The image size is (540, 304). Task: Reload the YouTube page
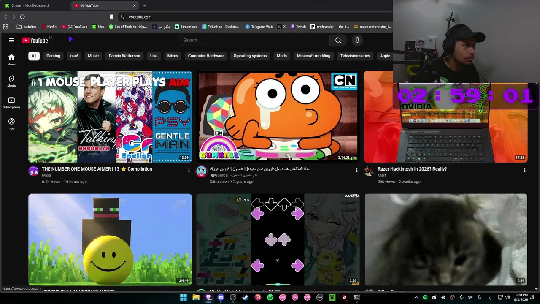(x=22, y=17)
